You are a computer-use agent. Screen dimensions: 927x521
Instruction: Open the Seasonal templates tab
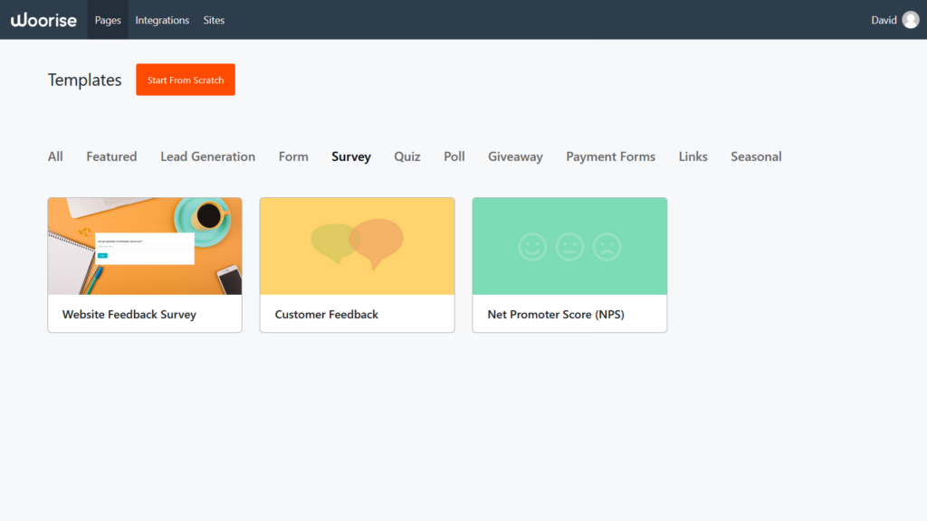coord(756,156)
